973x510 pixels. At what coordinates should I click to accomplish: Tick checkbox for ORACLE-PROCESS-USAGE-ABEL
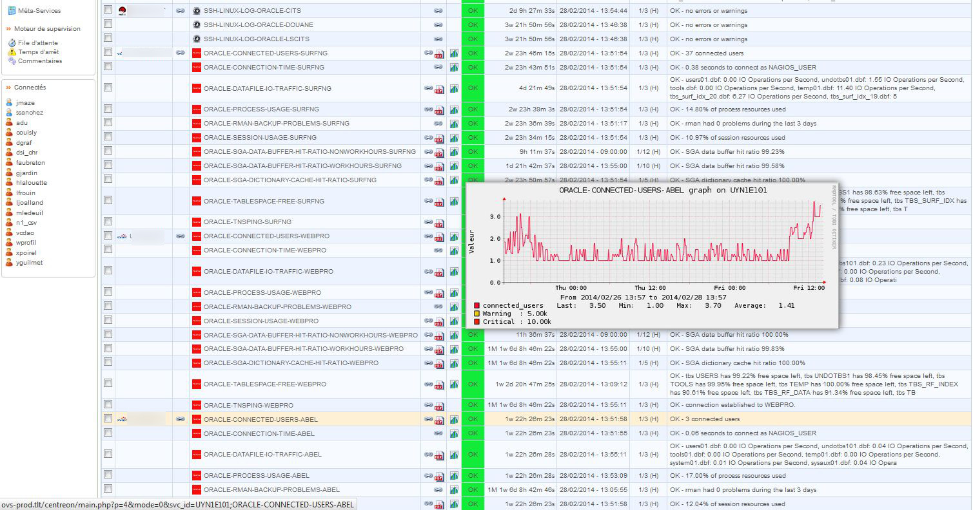[108, 475]
